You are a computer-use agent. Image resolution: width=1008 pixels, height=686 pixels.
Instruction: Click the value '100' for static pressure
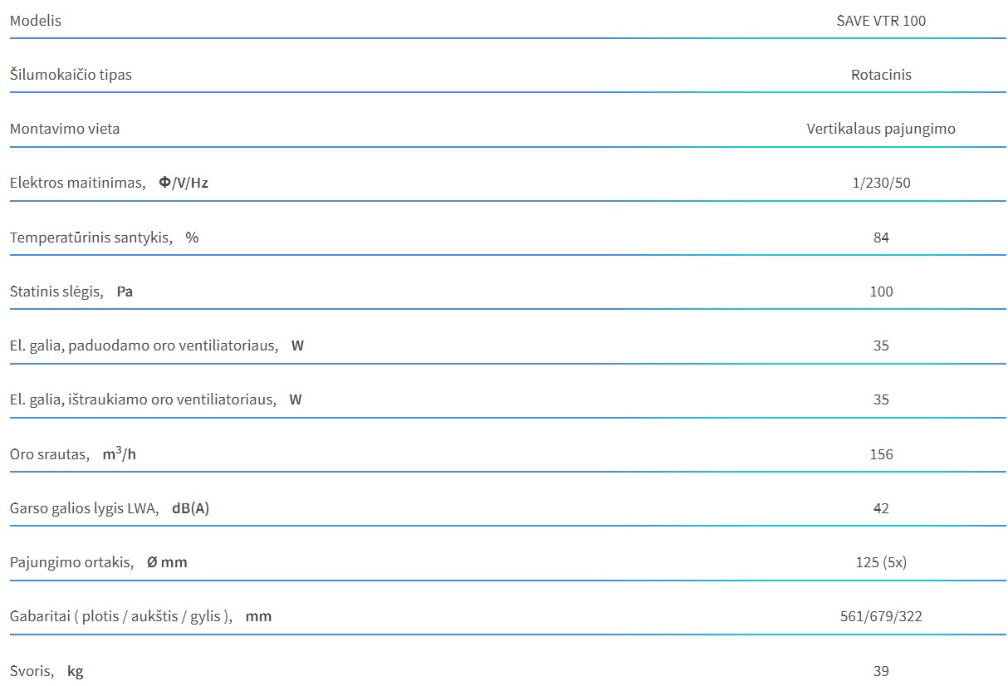[x=881, y=292]
